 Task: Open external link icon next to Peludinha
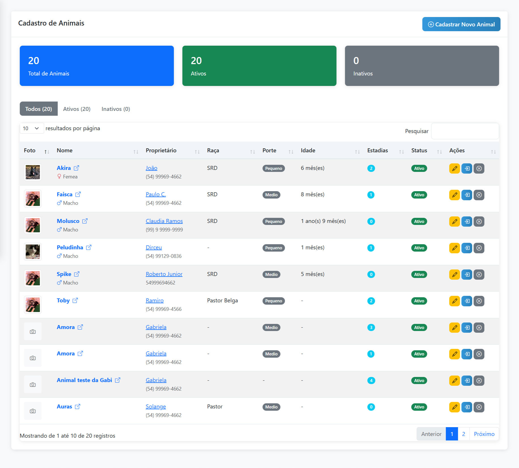[x=89, y=247]
